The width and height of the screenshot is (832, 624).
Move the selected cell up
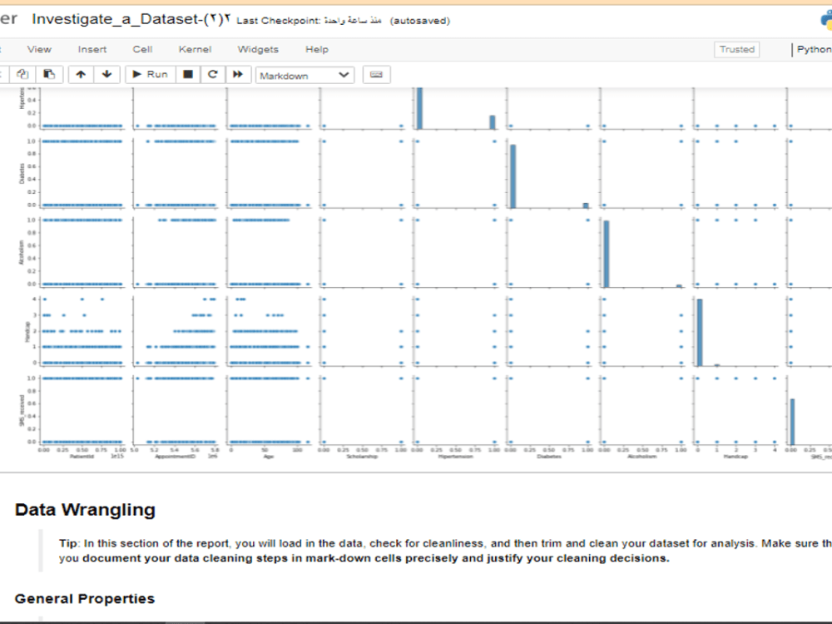point(81,74)
